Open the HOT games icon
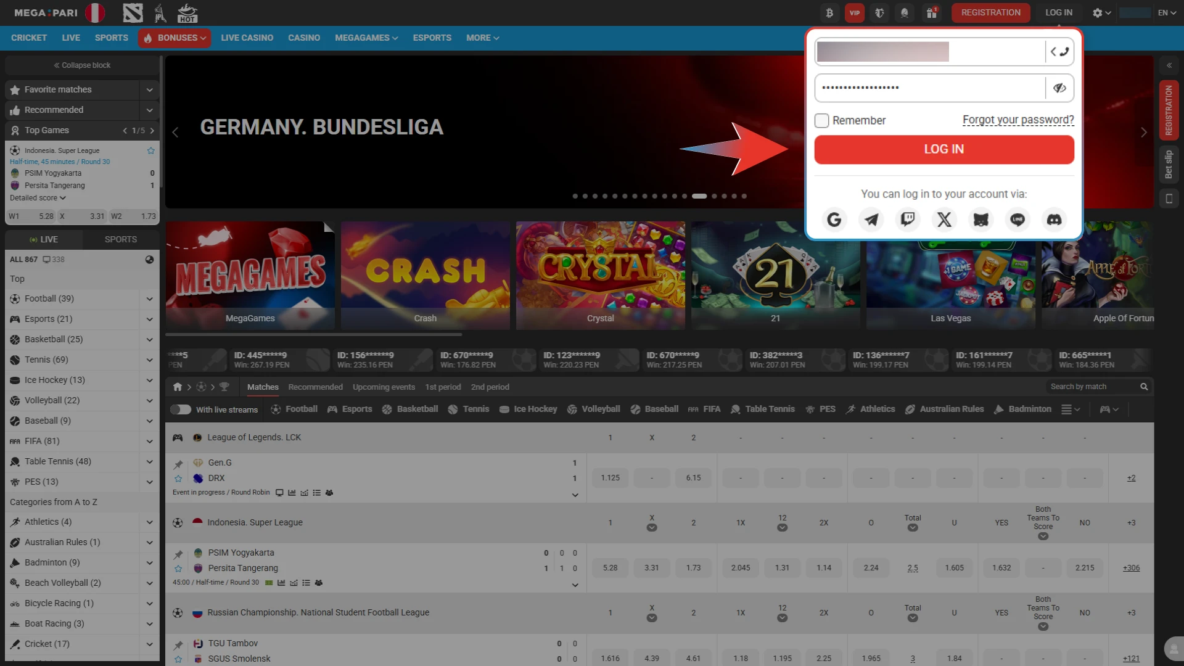 coord(187,12)
